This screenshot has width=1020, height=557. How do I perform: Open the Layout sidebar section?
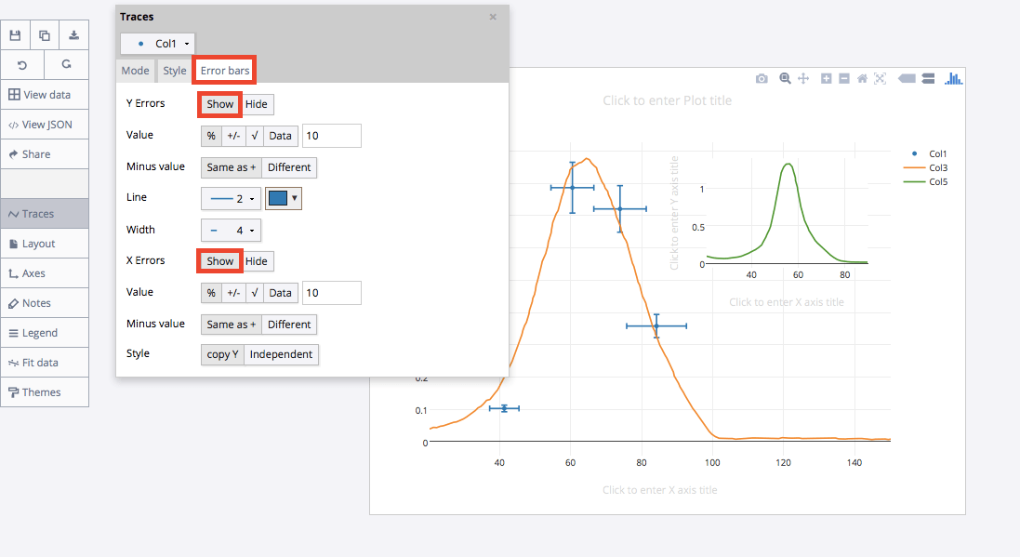point(45,244)
